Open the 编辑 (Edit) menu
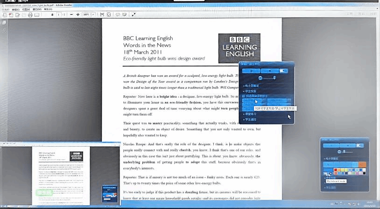This screenshot has height=209, width=380. coord(15,9)
